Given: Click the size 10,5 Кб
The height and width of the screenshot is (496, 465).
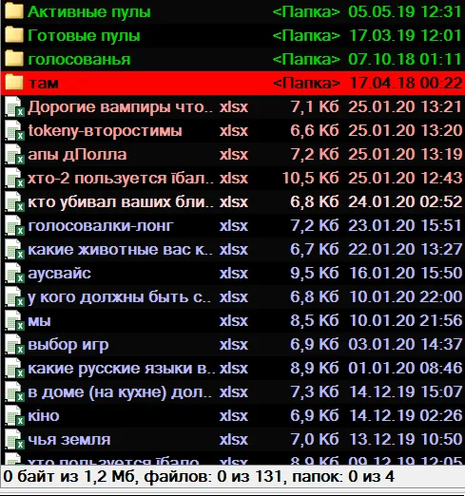Looking at the screenshot, I should click(310, 178).
